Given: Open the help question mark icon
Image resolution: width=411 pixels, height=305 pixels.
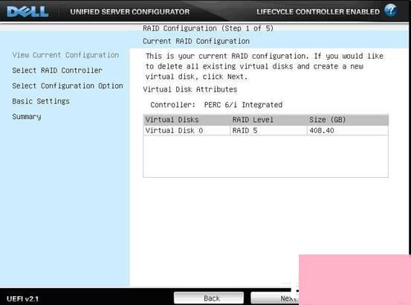Looking at the screenshot, I should (x=390, y=10).
